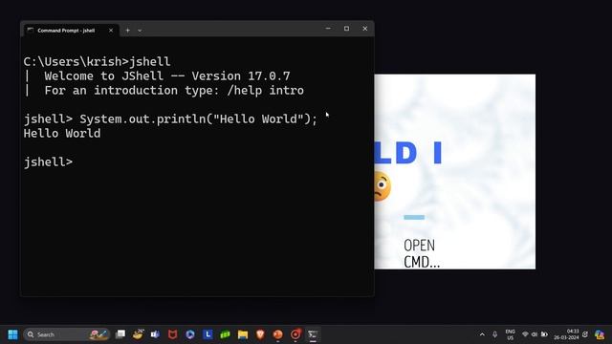Focus the Terminal taskbar icon
The image size is (612, 344).
click(313, 334)
